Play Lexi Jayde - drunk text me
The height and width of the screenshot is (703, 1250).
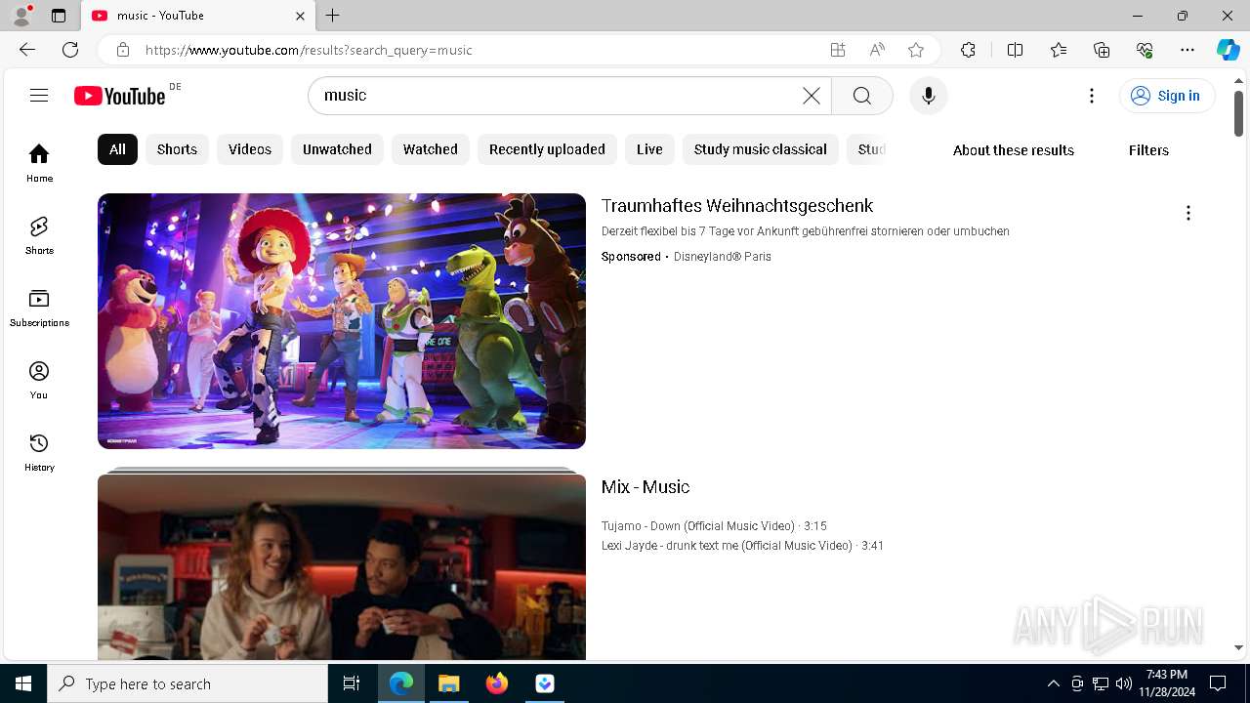click(x=742, y=546)
